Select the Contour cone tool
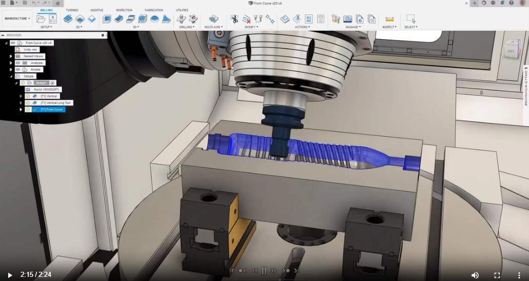529x281 pixels. pos(166,19)
